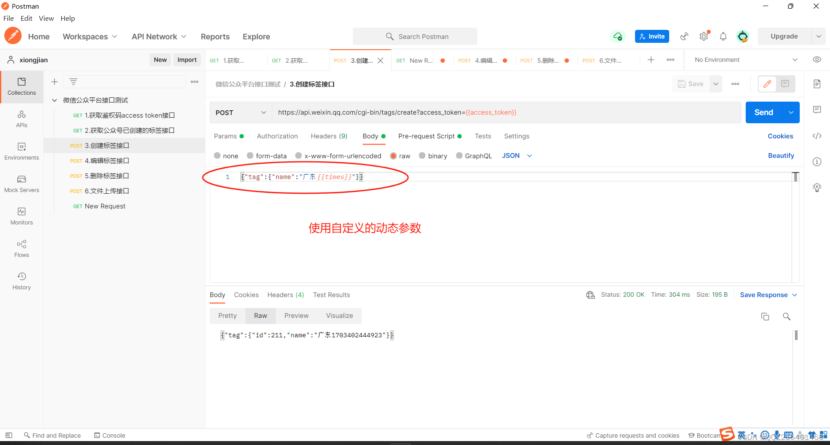
Task: Click the Invite button
Action: [x=652, y=36]
